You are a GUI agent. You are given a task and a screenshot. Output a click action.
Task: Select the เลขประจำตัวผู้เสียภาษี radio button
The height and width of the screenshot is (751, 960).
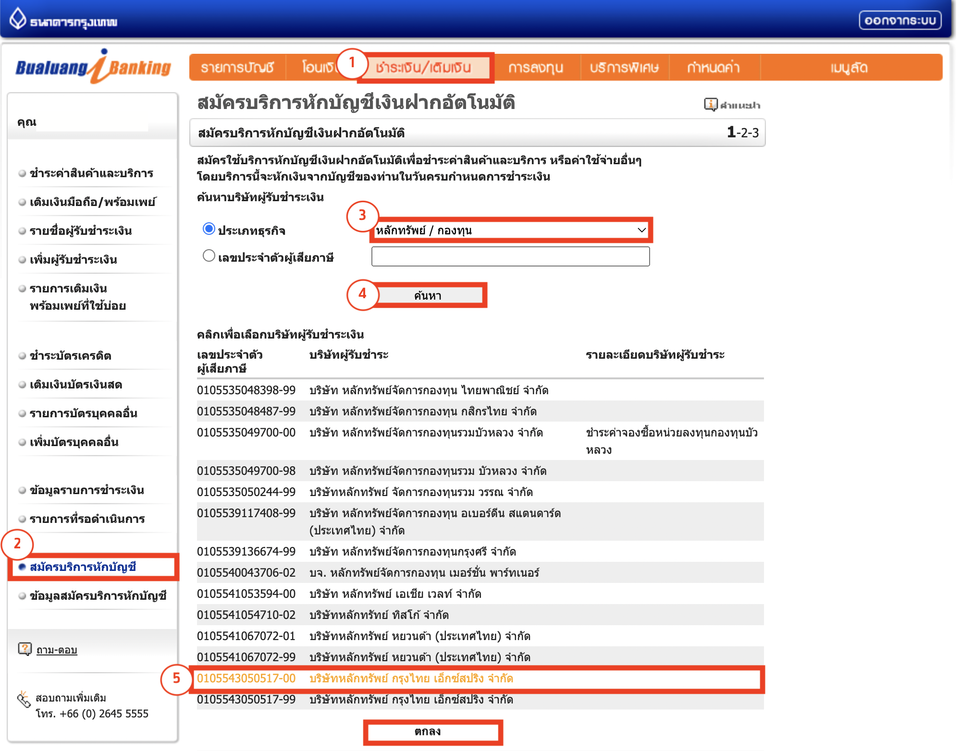(x=209, y=255)
